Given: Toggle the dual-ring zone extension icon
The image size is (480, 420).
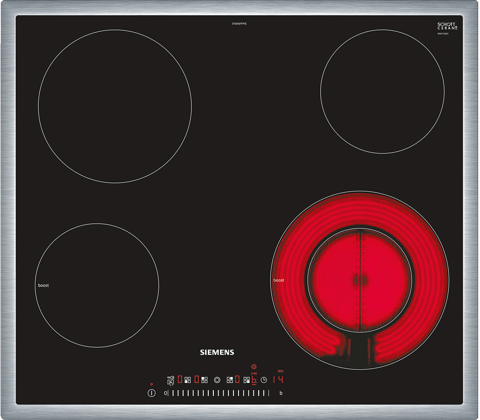Looking at the screenshot, I should (x=217, y=380).
